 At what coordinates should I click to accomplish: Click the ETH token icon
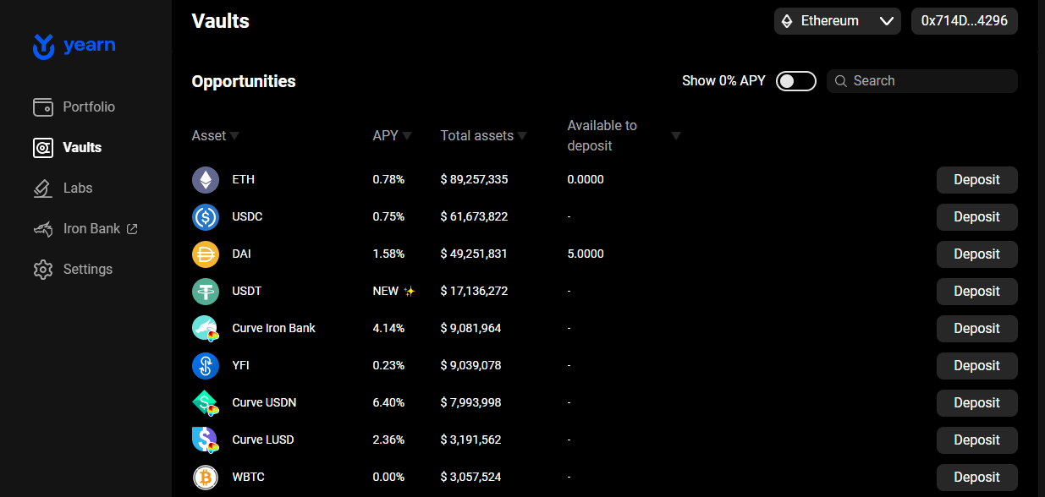pos(206,179)
